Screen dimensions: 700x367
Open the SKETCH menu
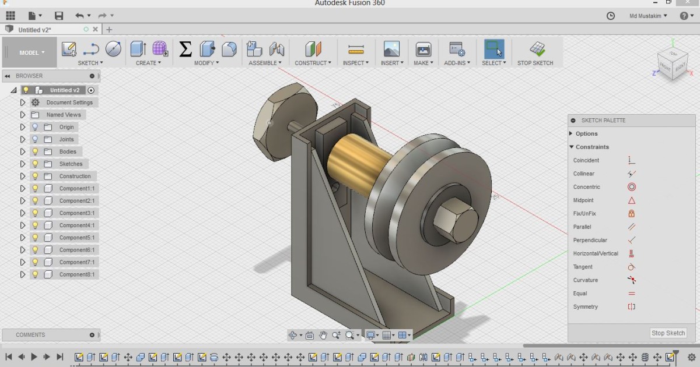pos(90,63)
